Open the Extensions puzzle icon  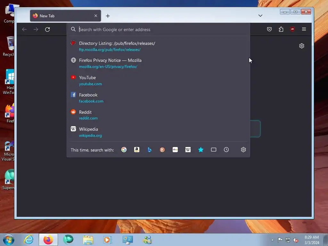click(281, 29)
